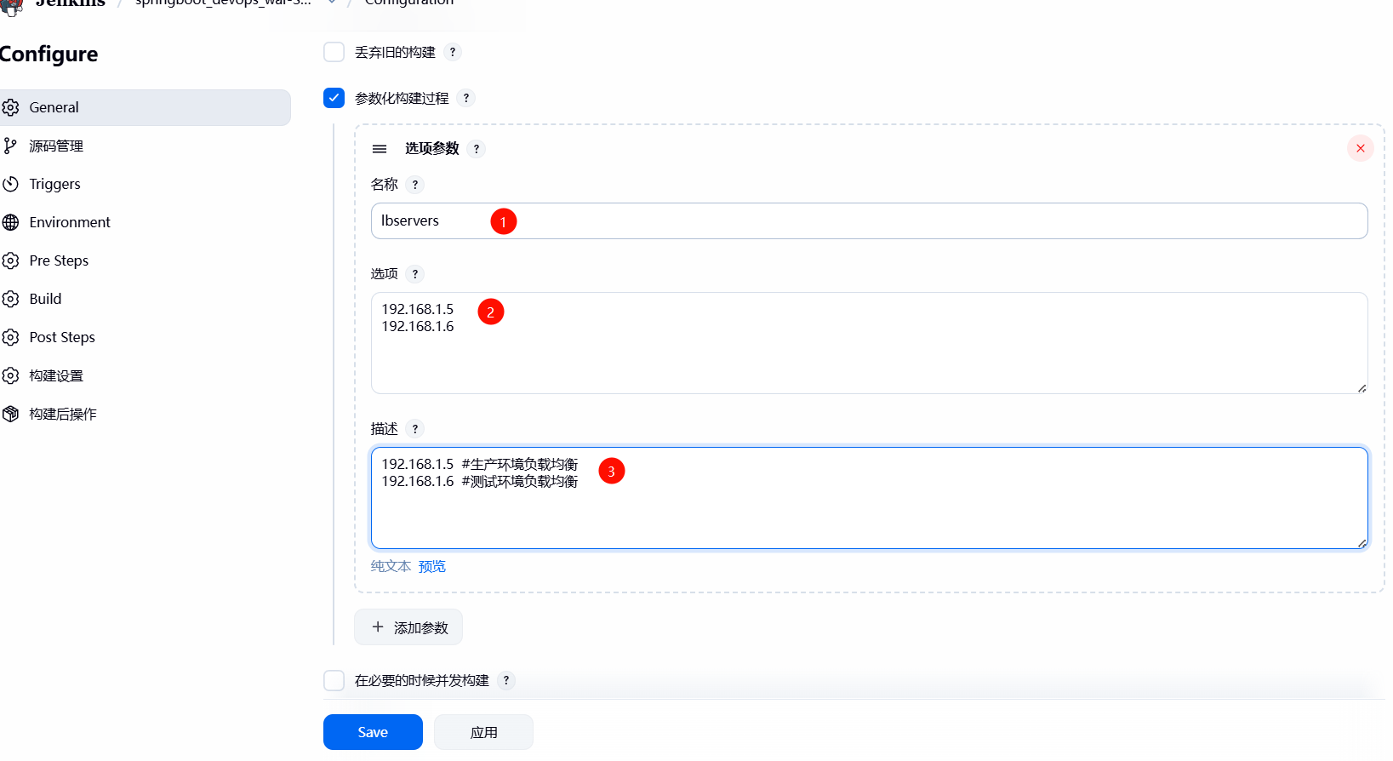Click the help icon beside 参数化构建过程

point(466,98)
